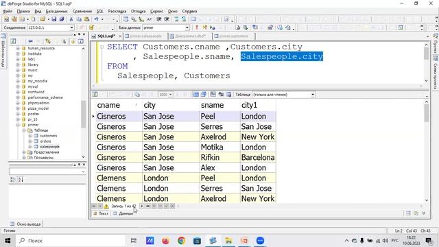The width and height of the screenshot is (439, 247).
Task: Open the Правка menu
Action: click(x=23, y=11)
